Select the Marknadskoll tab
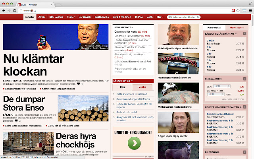Screen dimensions: 254x159 click(237, 27)
